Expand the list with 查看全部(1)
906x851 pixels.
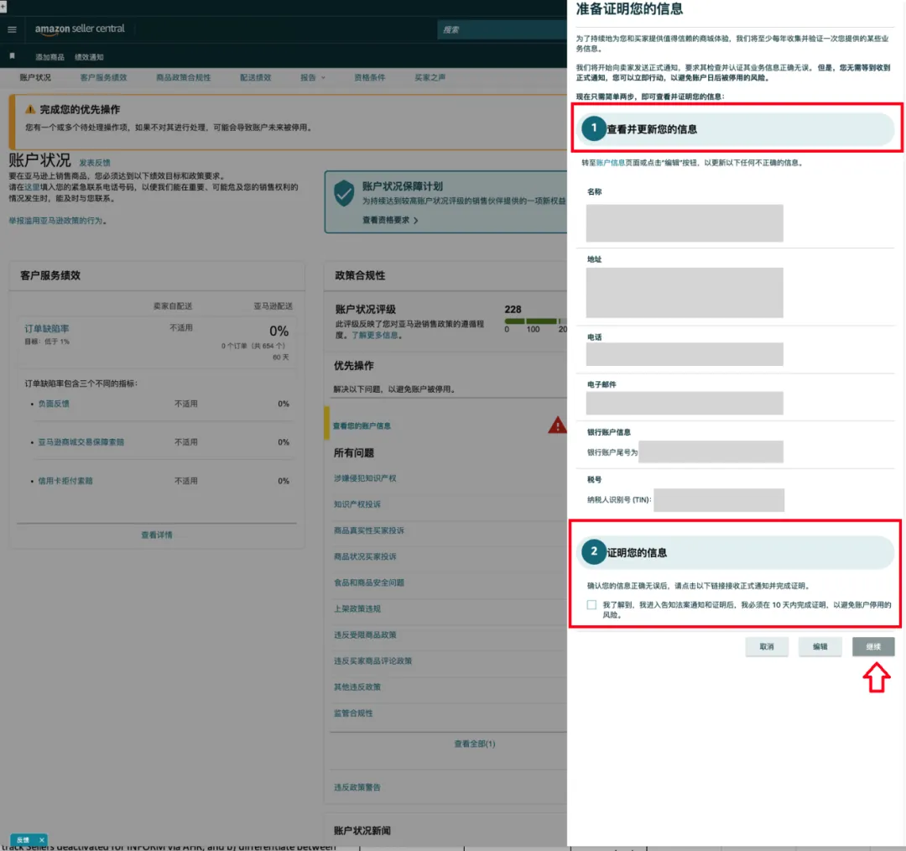click(x=474, y=744)
